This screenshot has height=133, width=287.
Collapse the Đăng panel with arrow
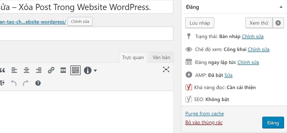click(281, 7)
